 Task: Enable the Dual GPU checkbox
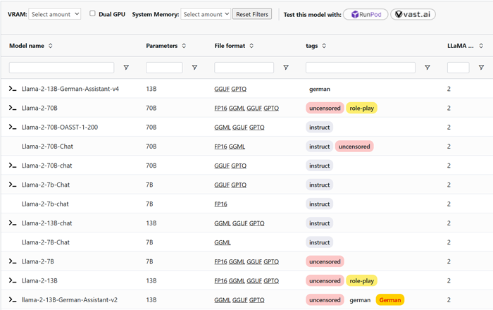click(x=92, y=13)
